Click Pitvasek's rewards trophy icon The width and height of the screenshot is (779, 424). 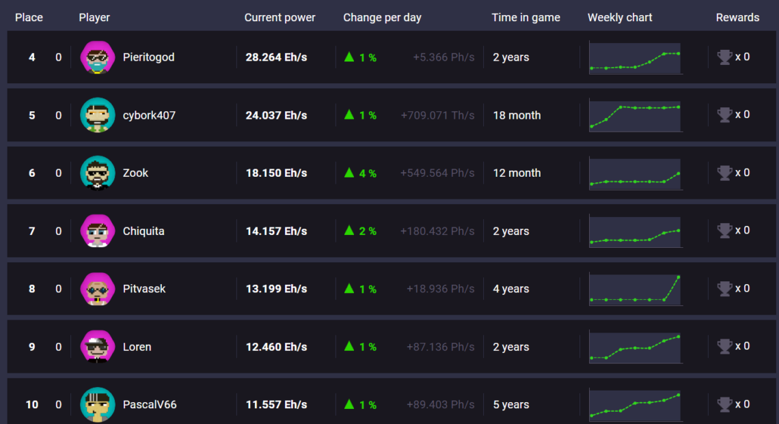click(x=724, y=288)
